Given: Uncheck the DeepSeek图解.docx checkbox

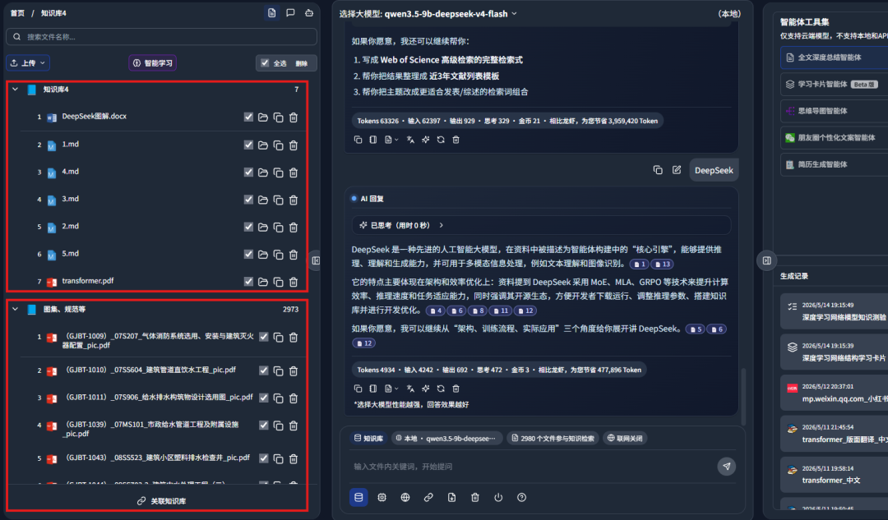Looking at the screenshot, I should [248, 117].
